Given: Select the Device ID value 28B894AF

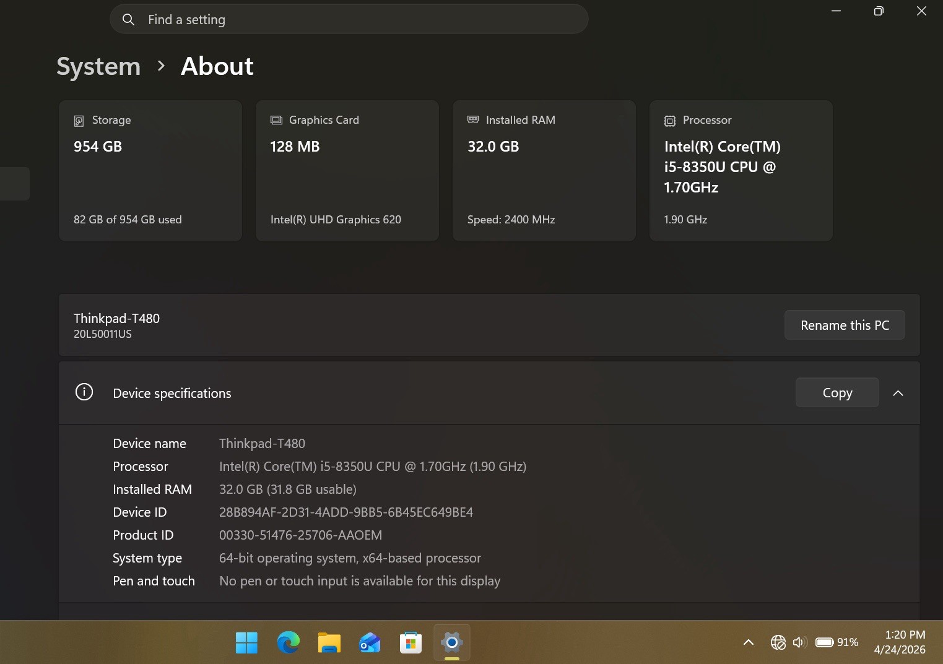Looking at the screenshot, I should pyautogui.click(x=346, y=512).
